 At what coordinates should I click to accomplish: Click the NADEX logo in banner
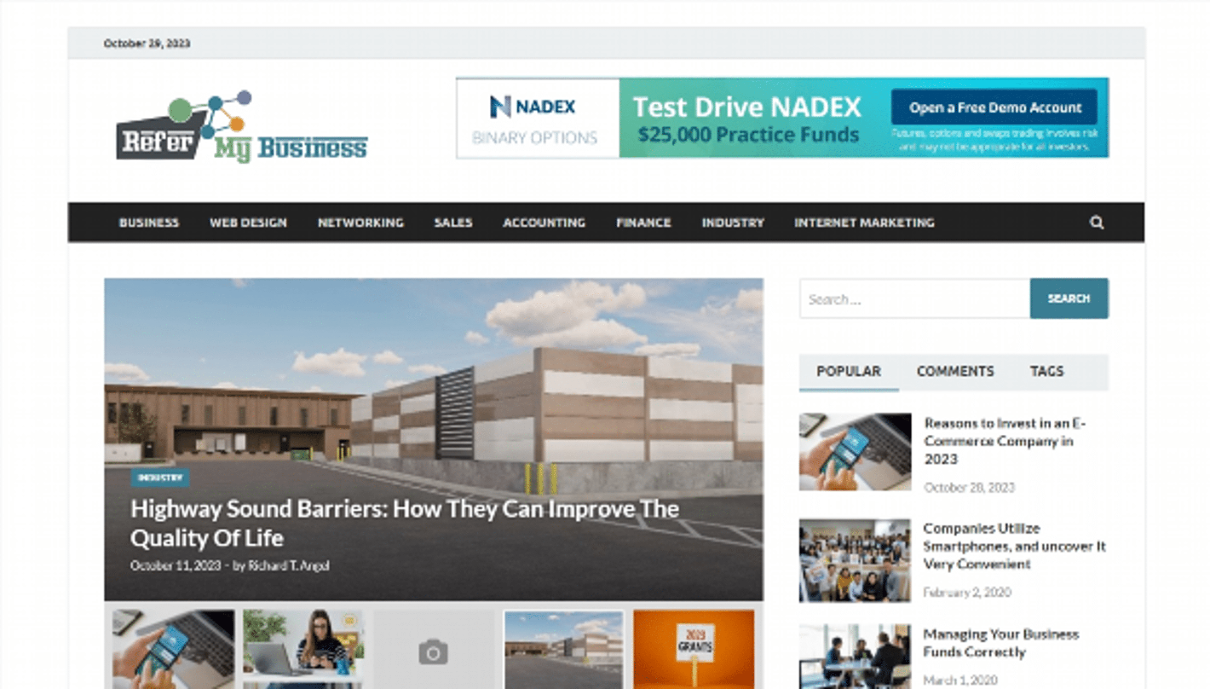(x=533, y=107)
